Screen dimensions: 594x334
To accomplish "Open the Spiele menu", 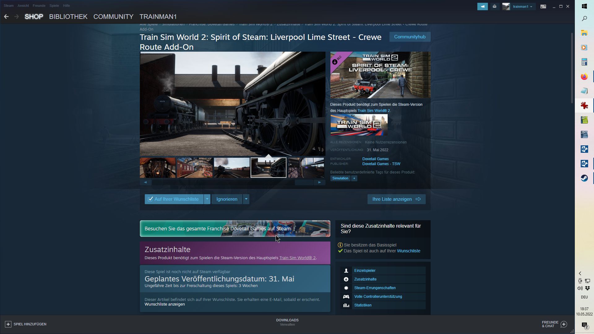I will coord(54,6).
